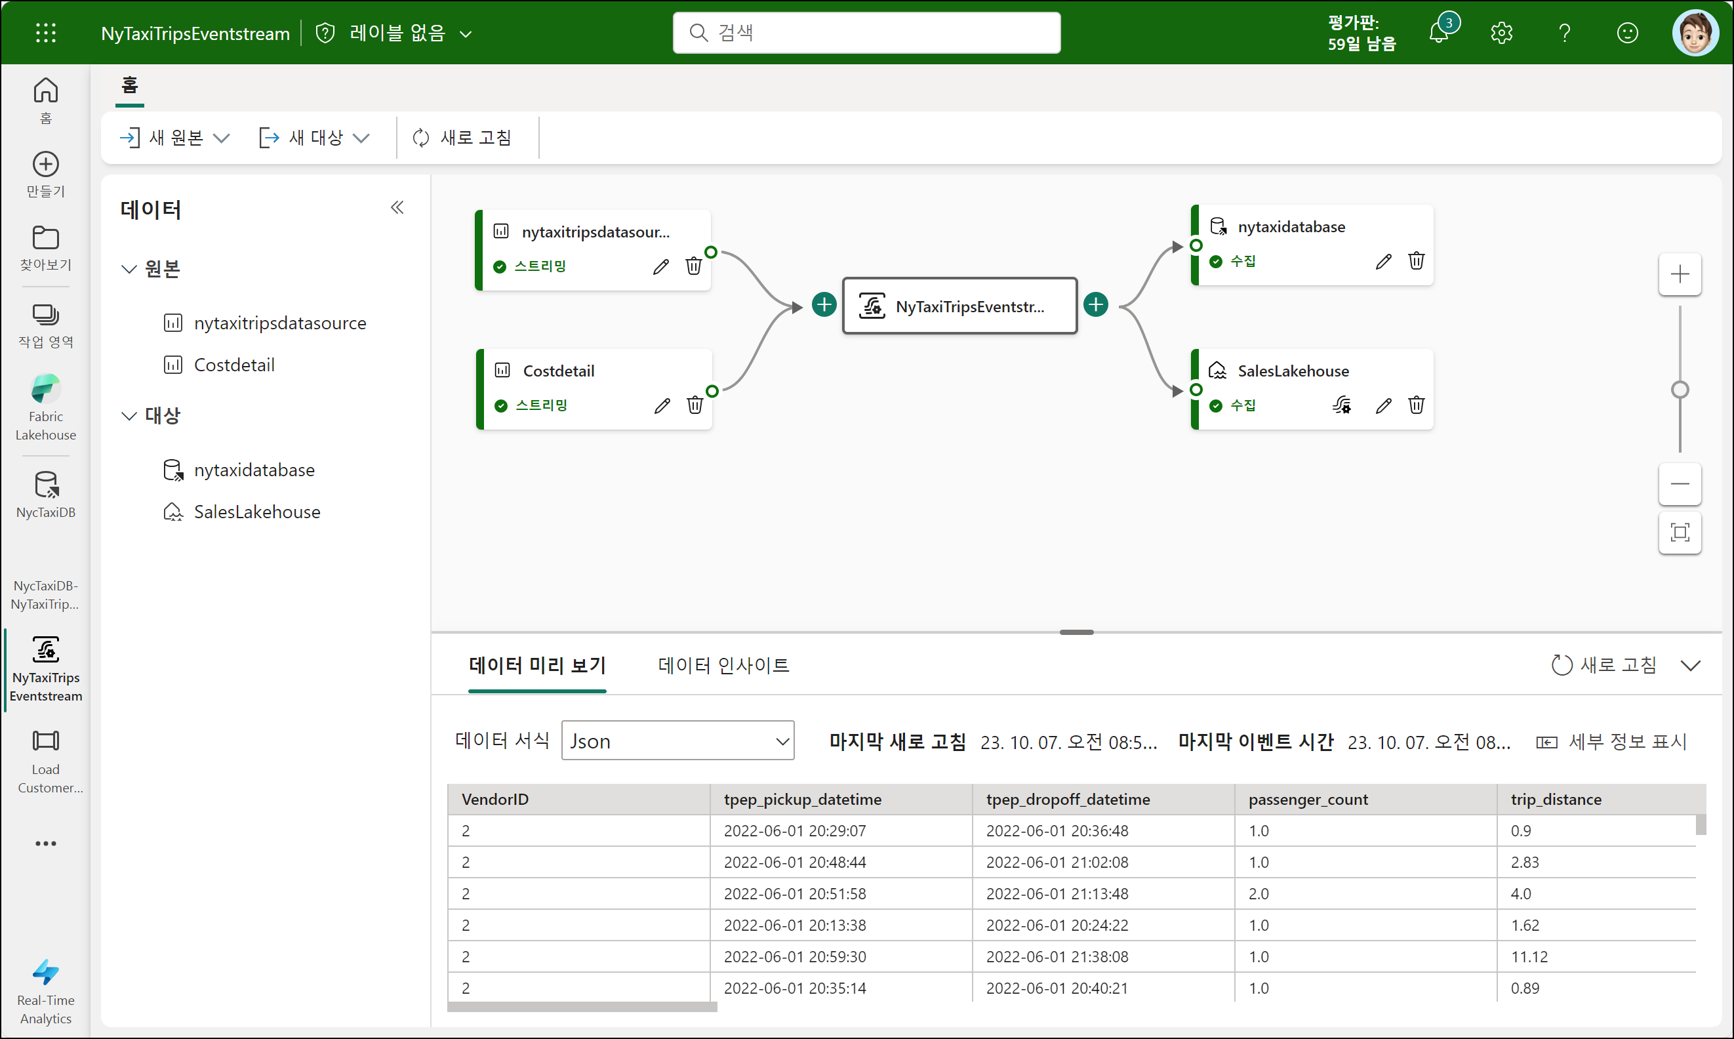1734x1039 pixels.
Task: Open NycTaxiDB from left navigation
Action: click(45, 495)
